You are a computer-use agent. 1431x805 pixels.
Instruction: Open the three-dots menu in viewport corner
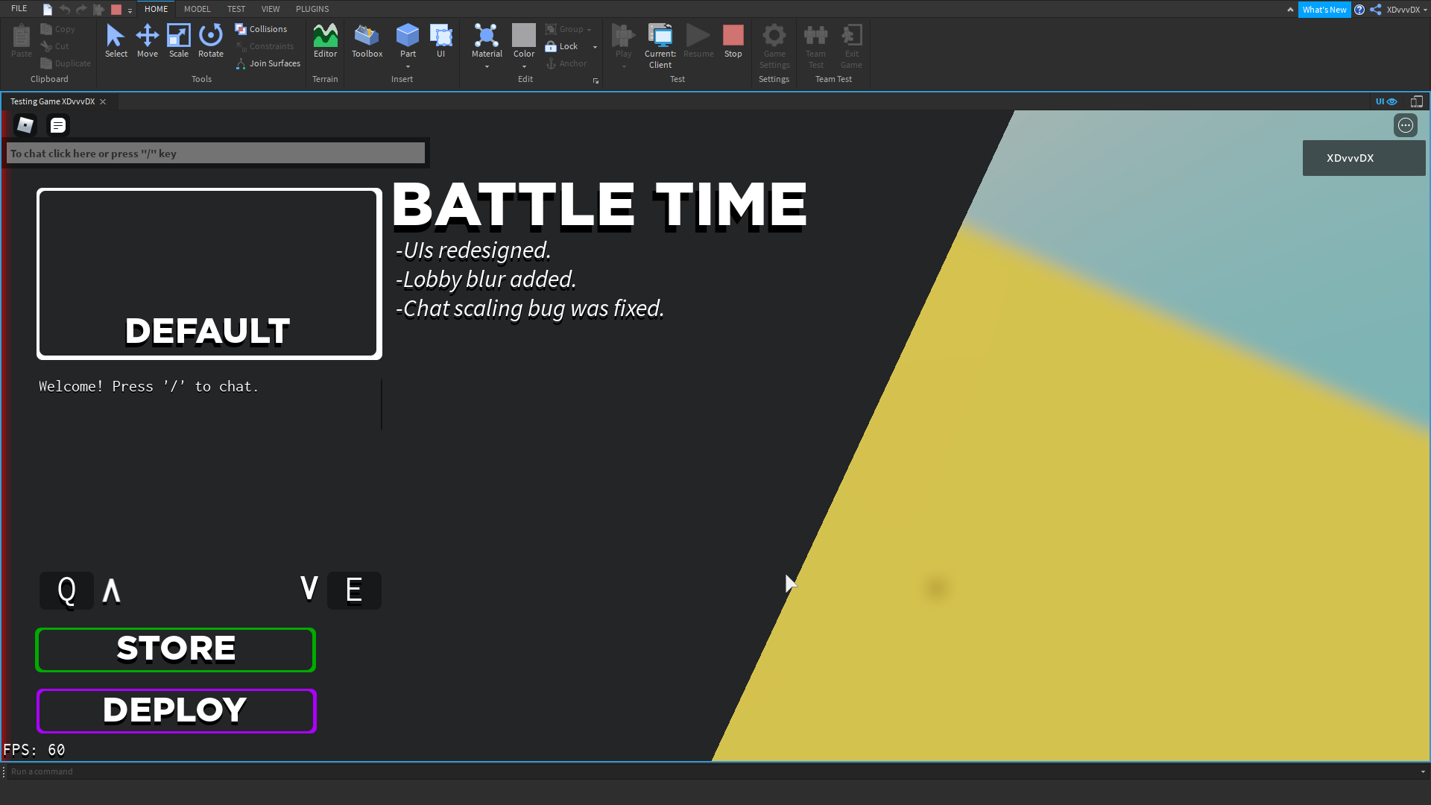point(1405,125)
